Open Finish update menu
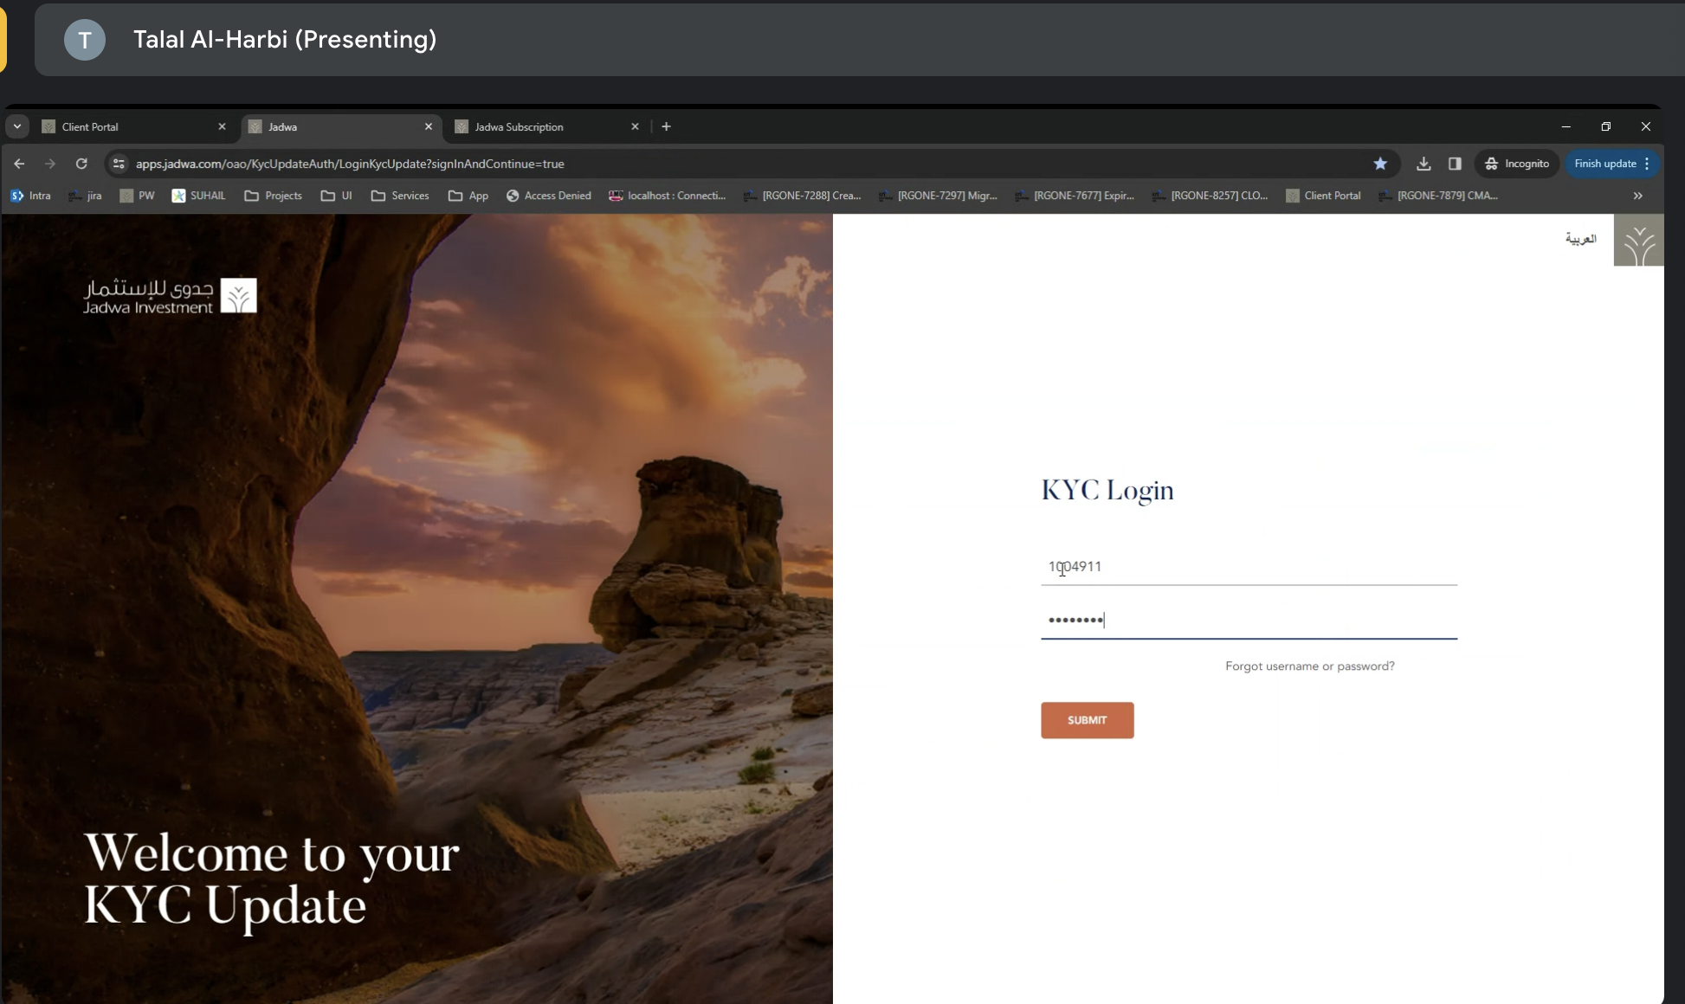 pos(1612,164)
